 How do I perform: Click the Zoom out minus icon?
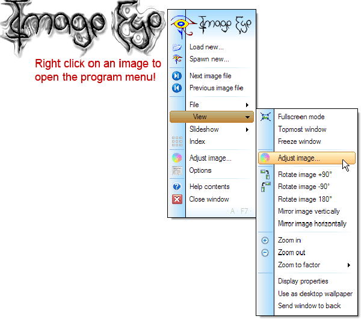click(265, 253)
